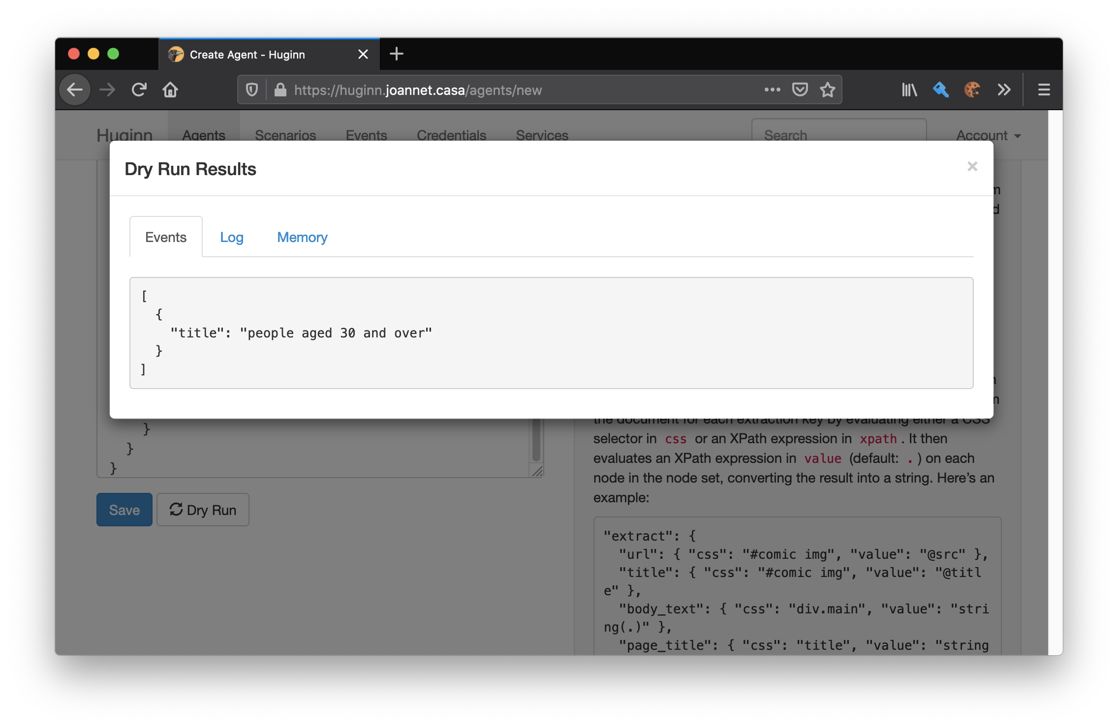The width and height of the screenshot is (1118, 728).
Task: Save page to Pocket icon
Action: pos(800,90)
